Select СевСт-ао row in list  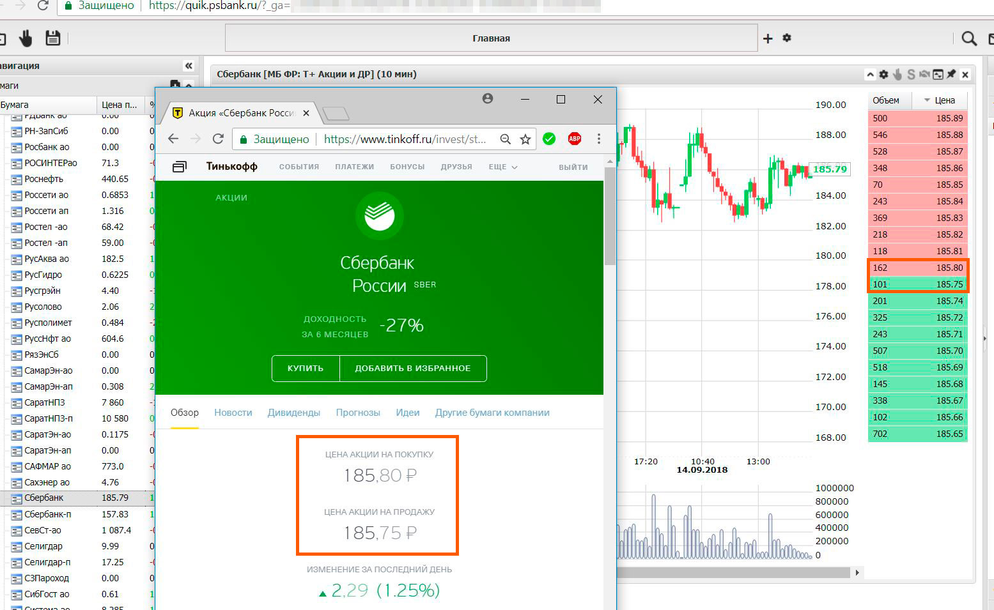77,530
